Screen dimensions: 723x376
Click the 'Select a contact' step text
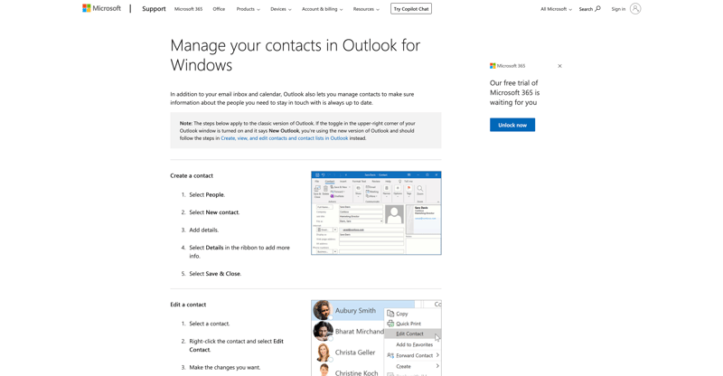(x=210, y=324)
